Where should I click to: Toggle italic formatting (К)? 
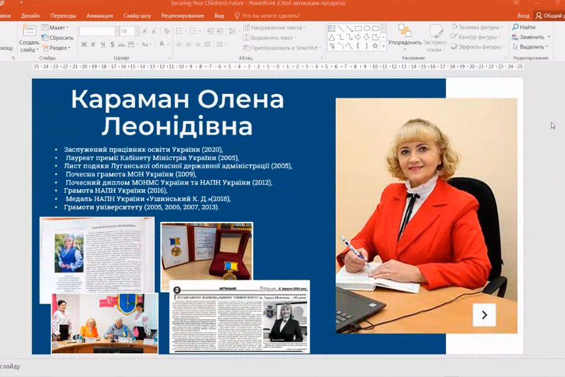(x=93, y=44)
